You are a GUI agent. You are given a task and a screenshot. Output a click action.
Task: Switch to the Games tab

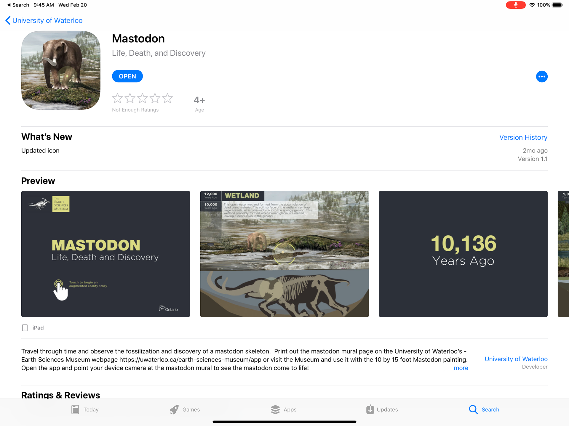pyautogui.click(x=185, y=410)
